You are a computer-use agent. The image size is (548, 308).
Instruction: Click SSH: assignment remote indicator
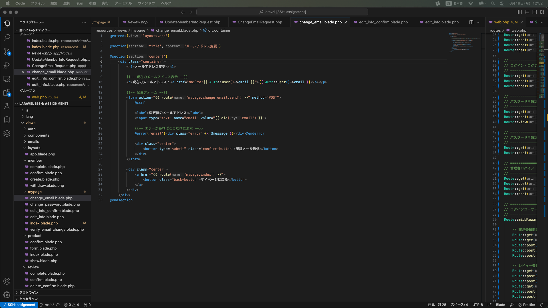[19, 305]
